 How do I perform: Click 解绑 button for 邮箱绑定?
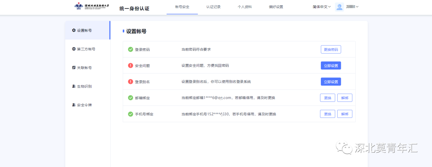click(x=345, y=98)
